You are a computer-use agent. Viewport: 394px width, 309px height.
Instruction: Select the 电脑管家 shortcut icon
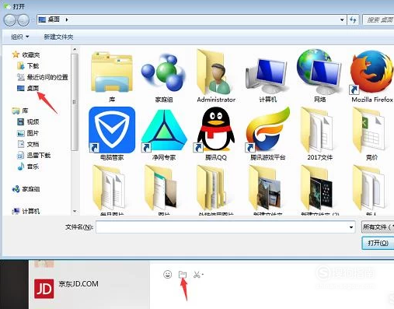pos(112,130)
